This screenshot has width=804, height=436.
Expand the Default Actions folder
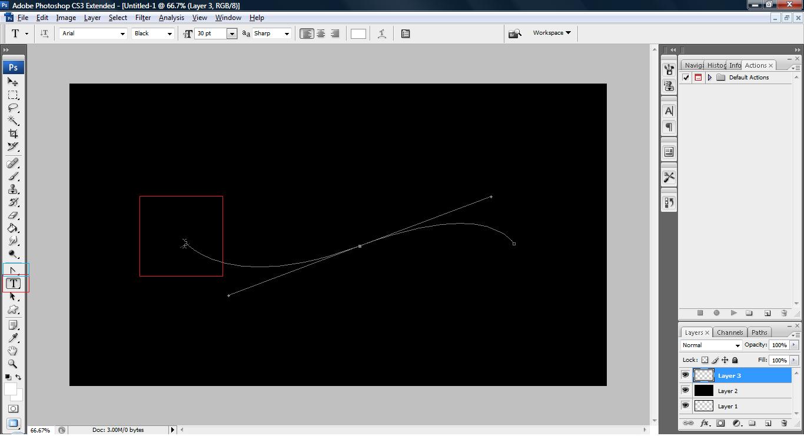tap(710, 78)
